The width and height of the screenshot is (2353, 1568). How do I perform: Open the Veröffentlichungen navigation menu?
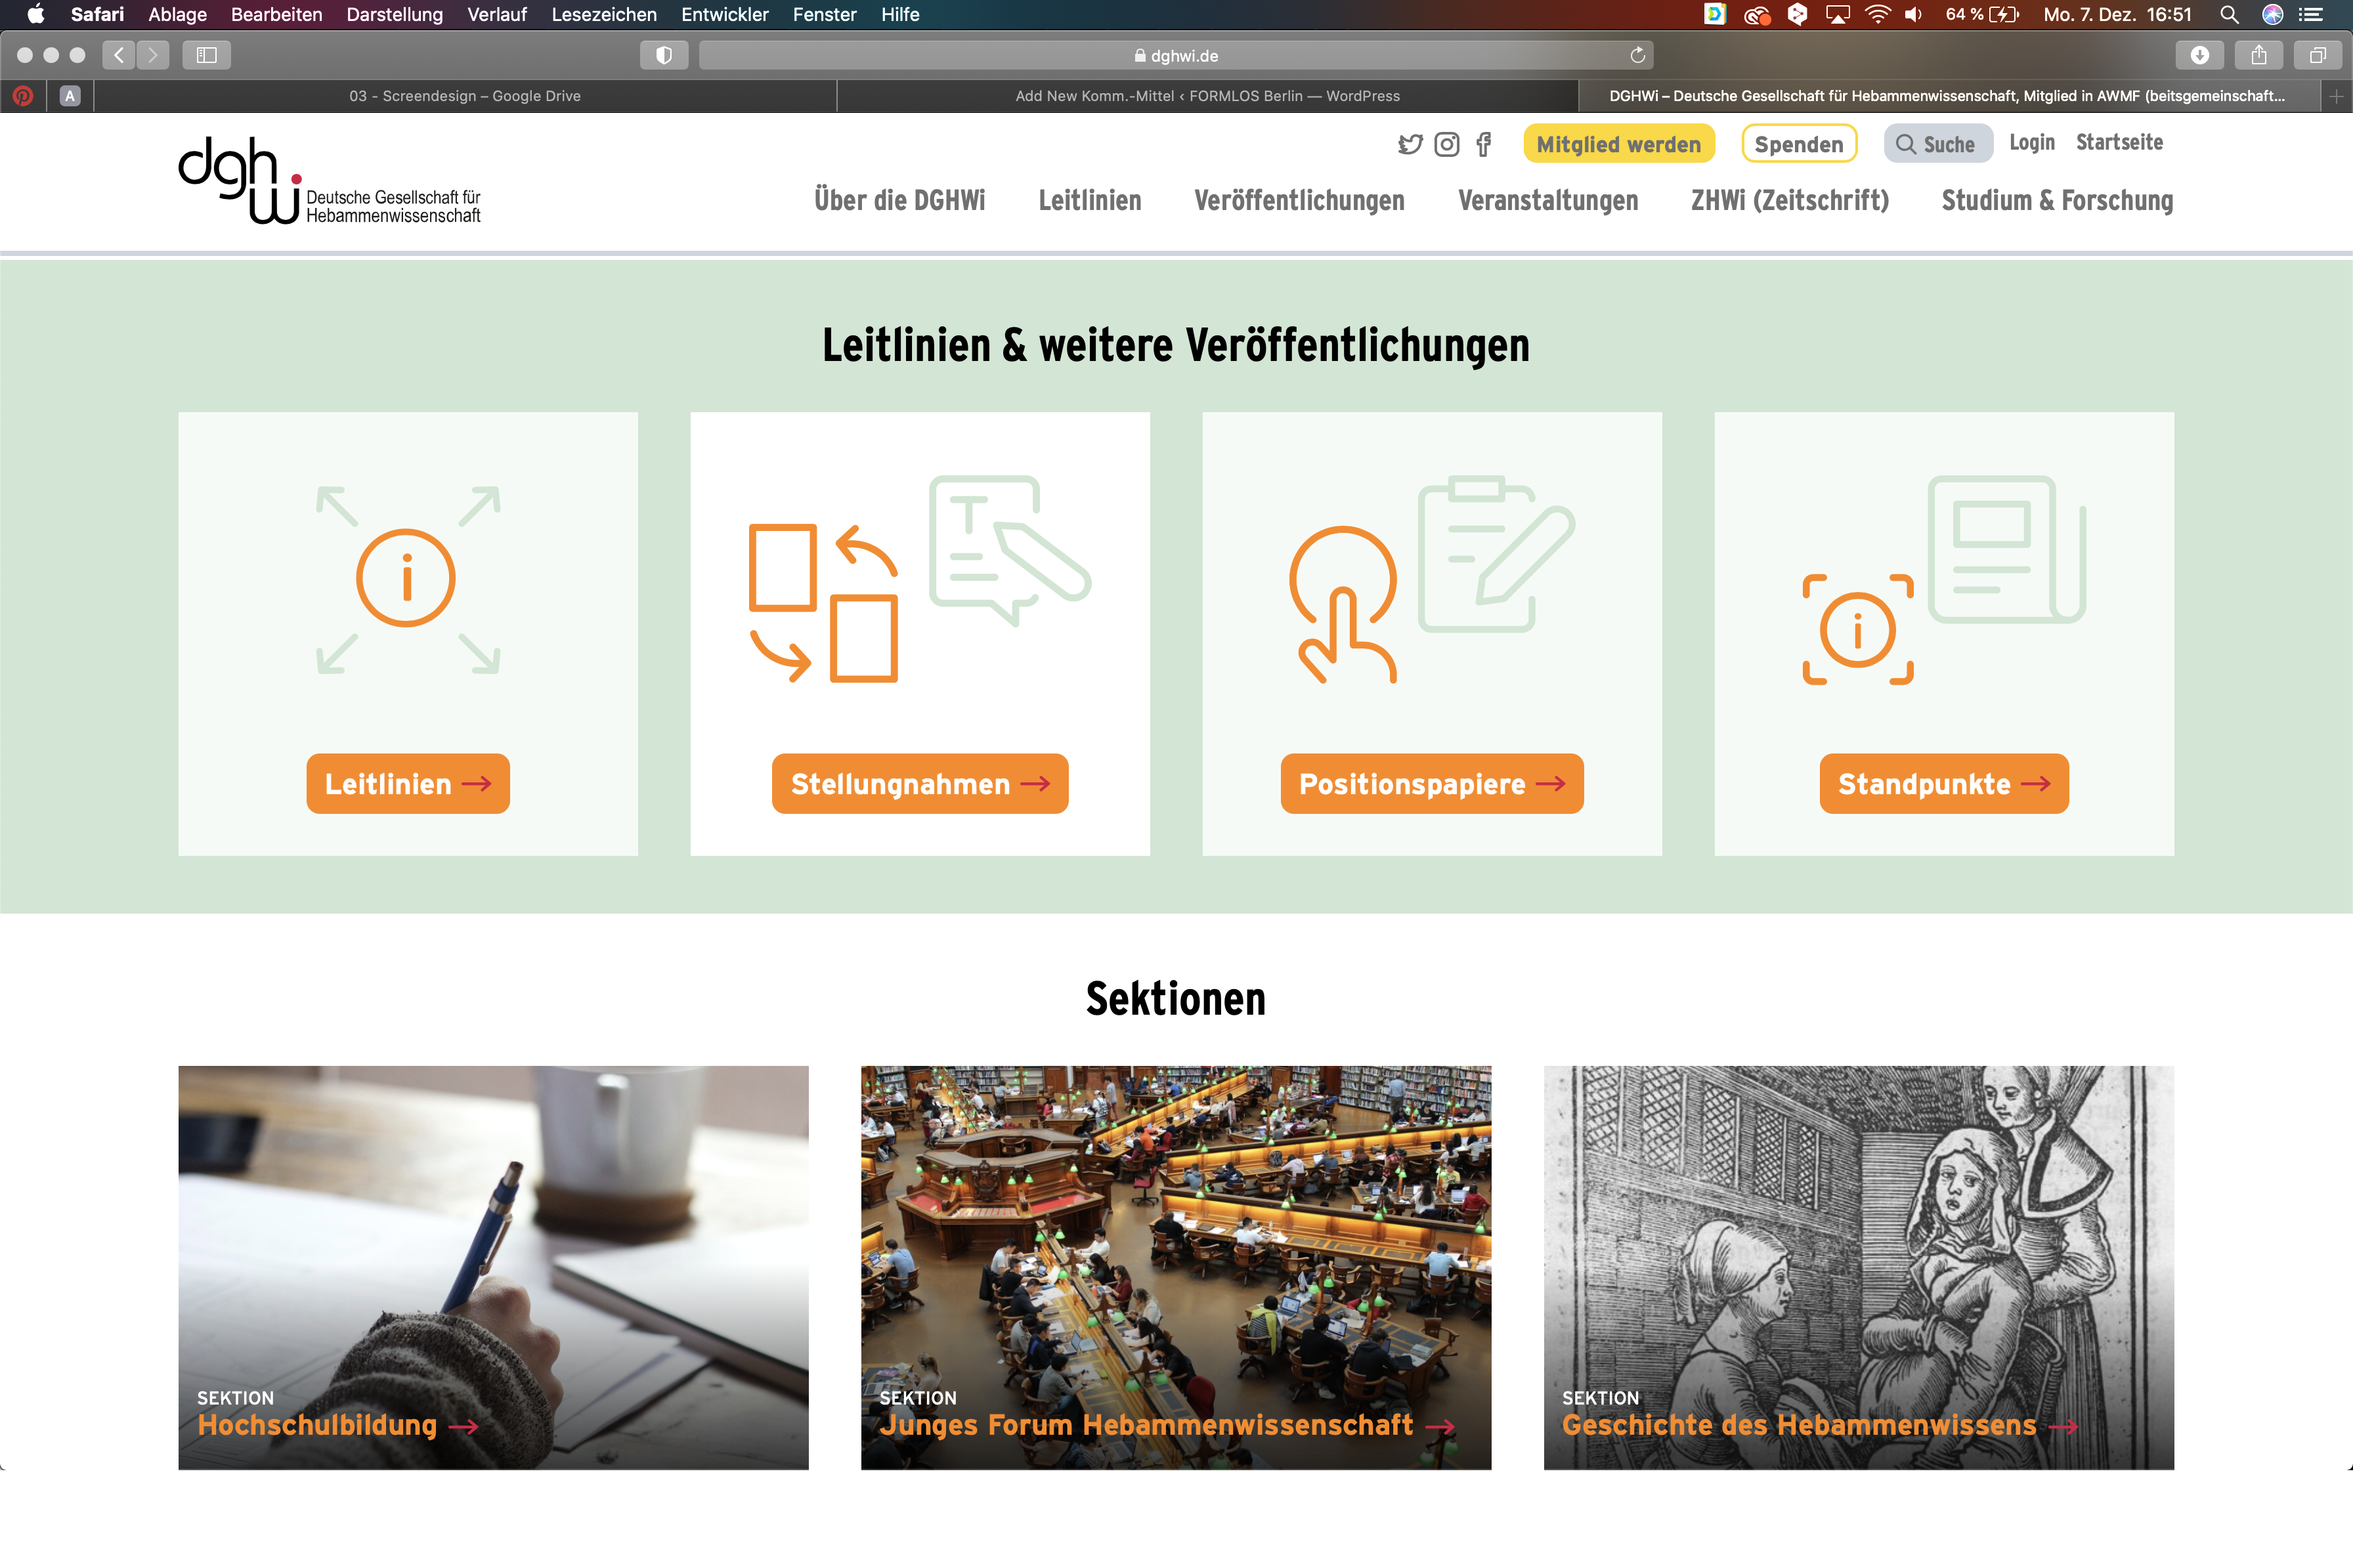pyautogui.click(x=1299, y=200)
